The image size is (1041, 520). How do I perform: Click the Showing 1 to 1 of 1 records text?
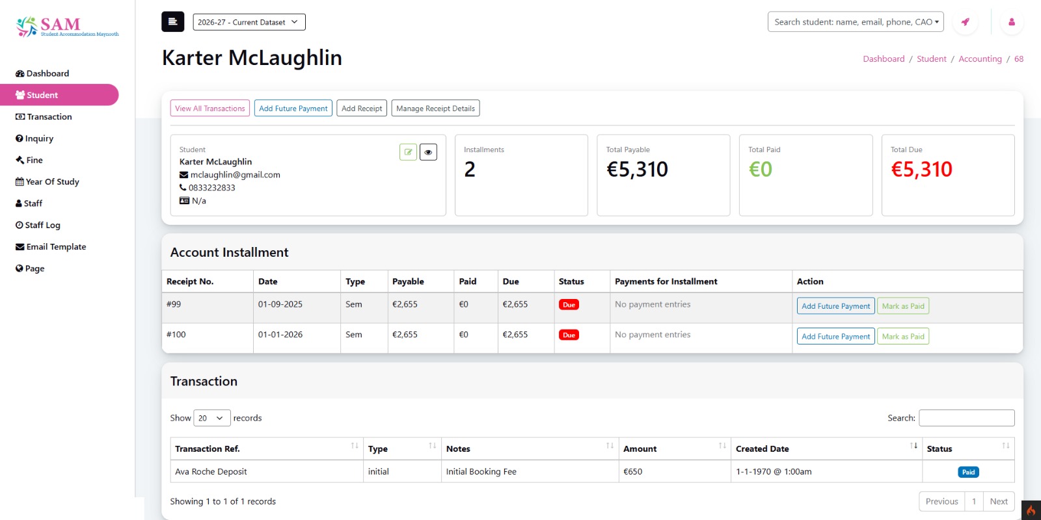(x=223, y=502)
